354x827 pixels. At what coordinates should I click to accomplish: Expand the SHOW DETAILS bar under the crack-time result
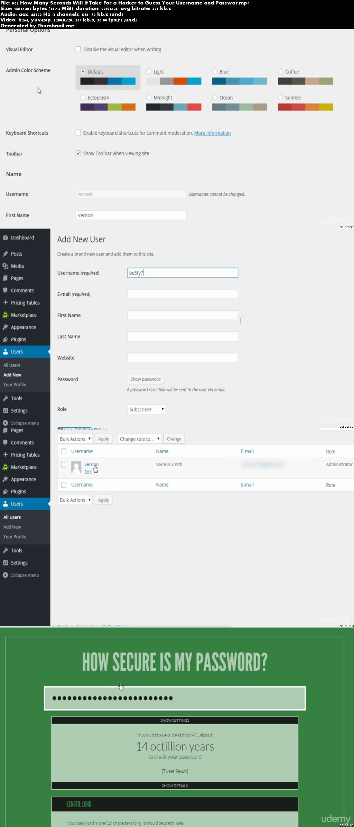pos(175,786)
